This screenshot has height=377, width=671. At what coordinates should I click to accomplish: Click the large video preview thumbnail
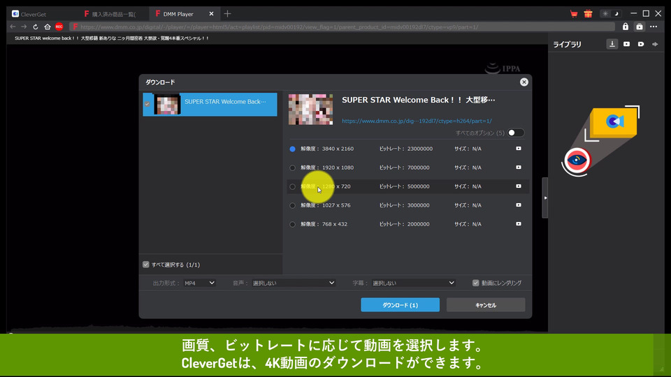click(x=310, y=110)
